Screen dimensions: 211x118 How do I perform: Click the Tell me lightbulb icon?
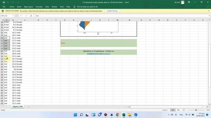[74, 7]
